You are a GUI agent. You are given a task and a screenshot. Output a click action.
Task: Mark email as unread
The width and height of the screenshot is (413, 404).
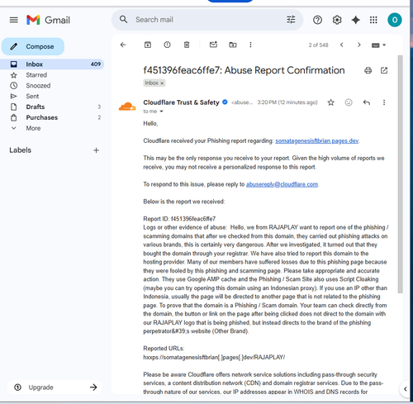(x=213, y=45)
